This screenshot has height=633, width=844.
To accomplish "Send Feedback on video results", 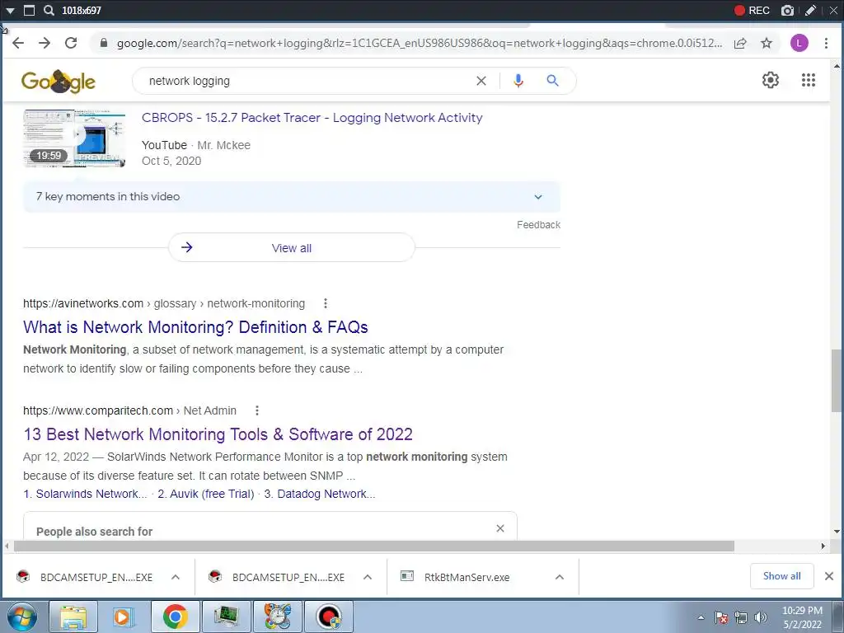I will pyautogui.click(x=538, y=225).
